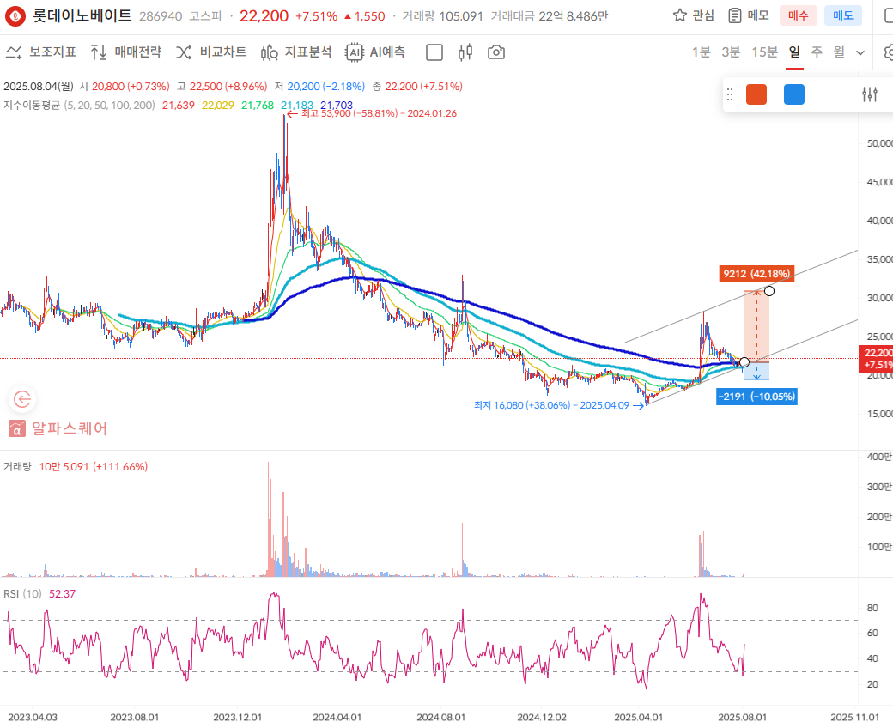Screen dimensions: 893x728
Task: Switch to 1분 timeframe
Action: pyautogui.click(x=701, y=52)
